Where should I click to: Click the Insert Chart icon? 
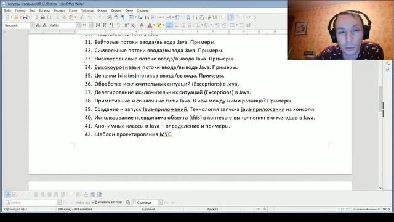click(x=147, y=17)
